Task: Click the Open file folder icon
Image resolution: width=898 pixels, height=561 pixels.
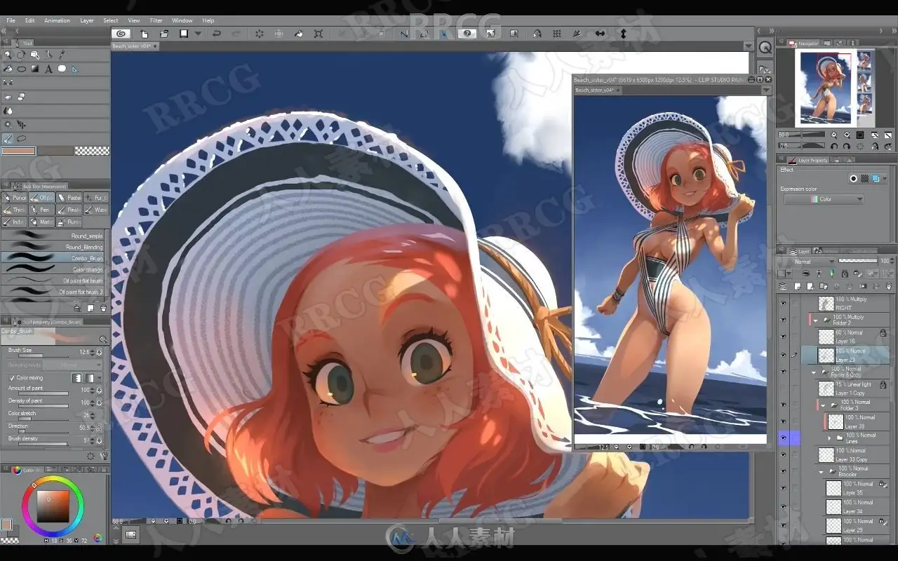Action: tap(164, 34)
